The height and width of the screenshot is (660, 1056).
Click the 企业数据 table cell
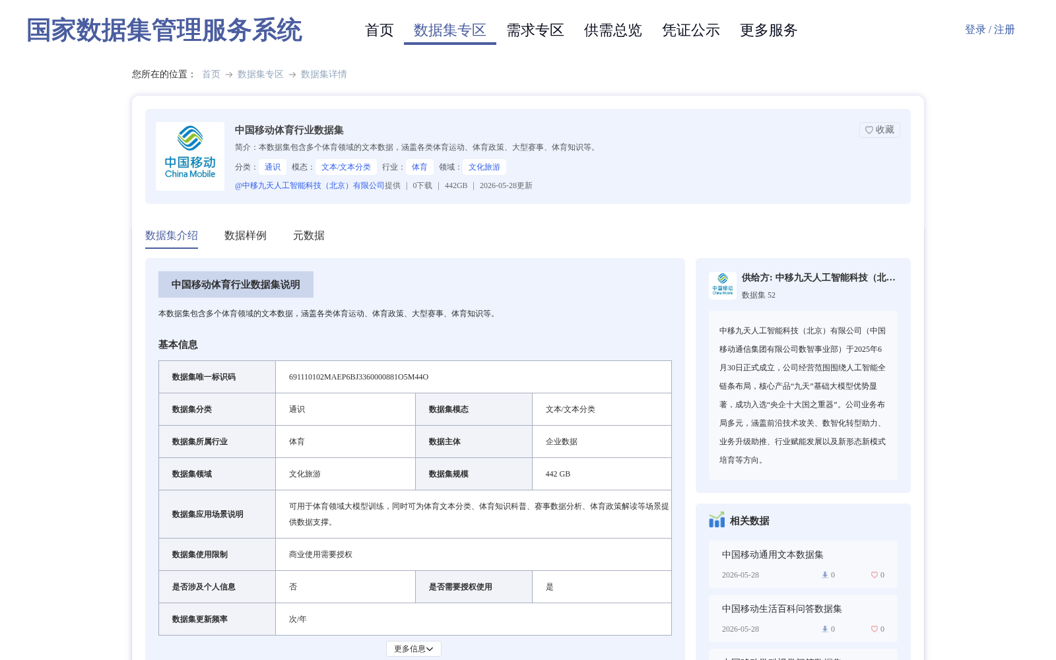pyautogui.click(x=602, y=442)
